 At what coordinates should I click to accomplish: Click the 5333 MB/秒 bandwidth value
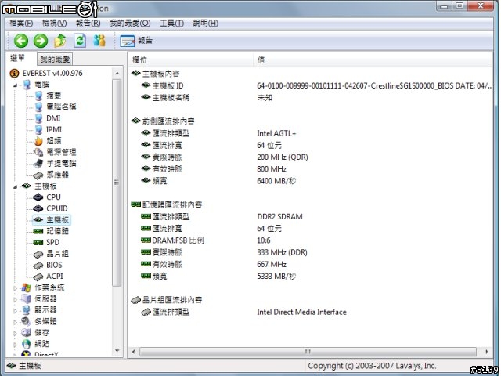pyautogui.click(x=276, y=277)
